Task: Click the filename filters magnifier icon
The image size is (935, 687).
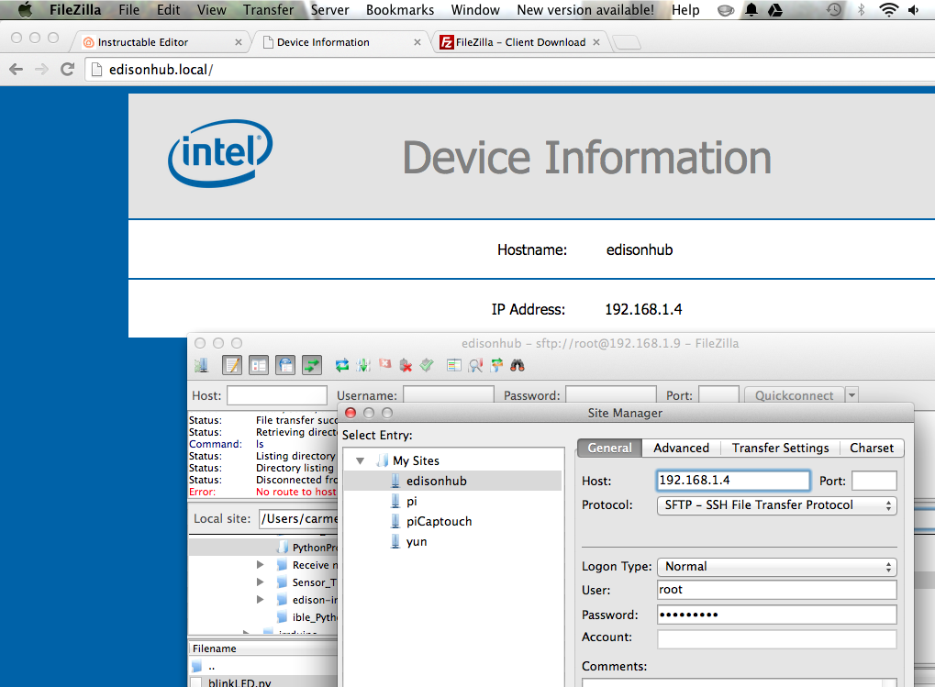Action: click(475, 365)
